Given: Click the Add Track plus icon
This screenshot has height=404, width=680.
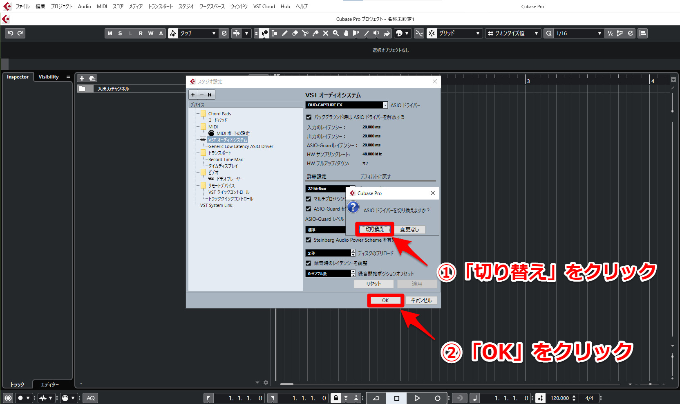Looking at the screenshot, I should tap(82, 78).
